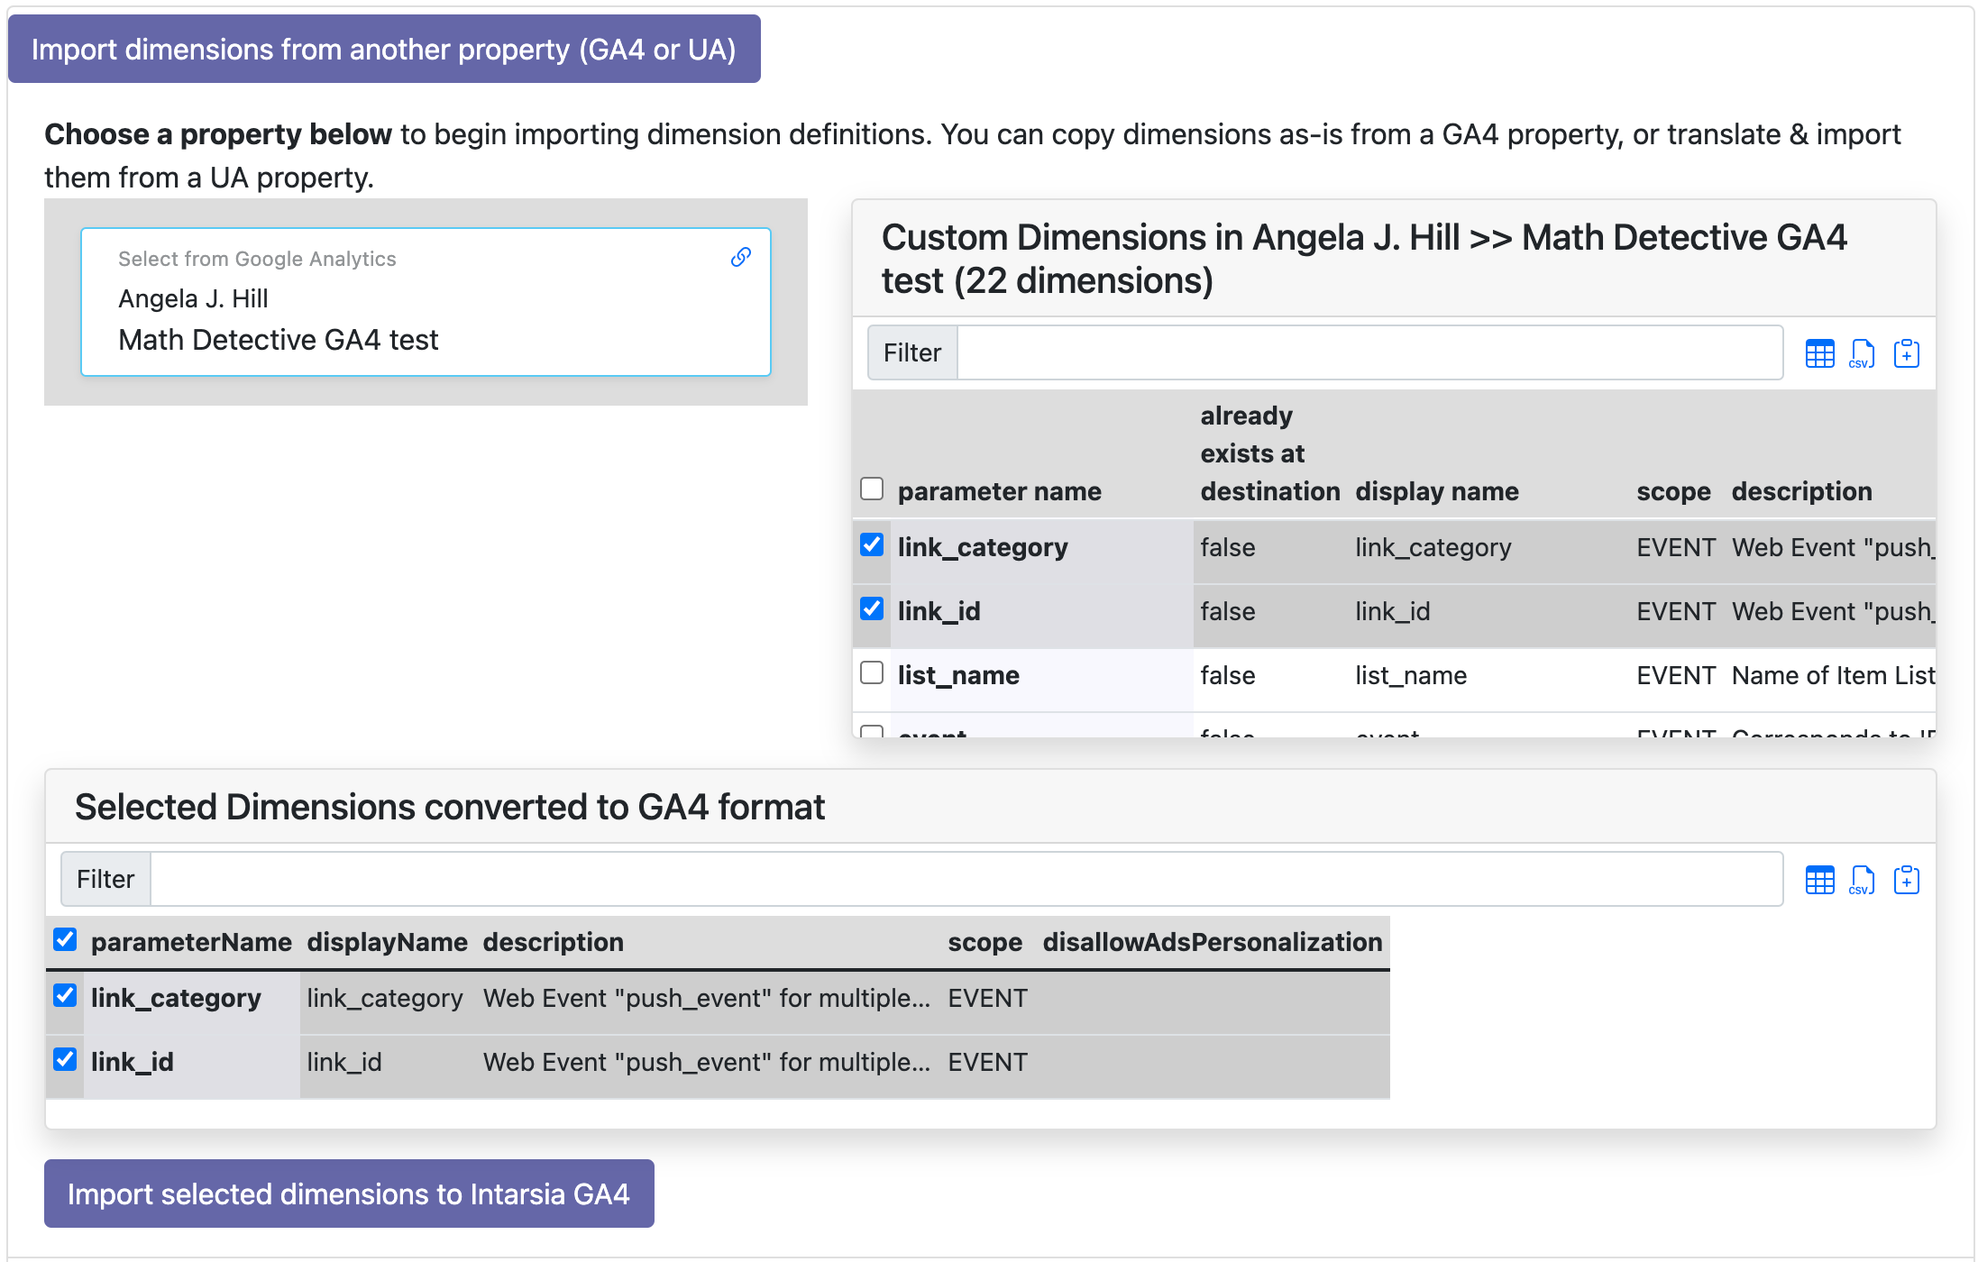Image resolution: width=1978 pixels, height=1262 pixels.
Task: Click Import selected dimensions to Intarsia GA4
Action: click(349, 1193)
